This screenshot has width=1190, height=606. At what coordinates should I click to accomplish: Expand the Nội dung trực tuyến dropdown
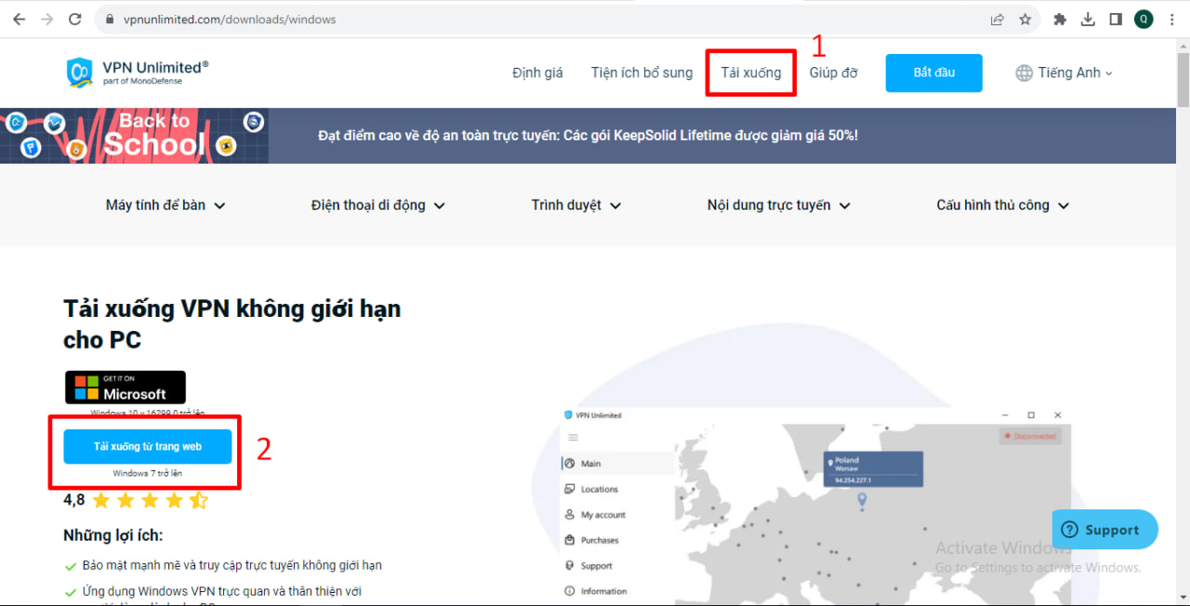pos(778,205)
